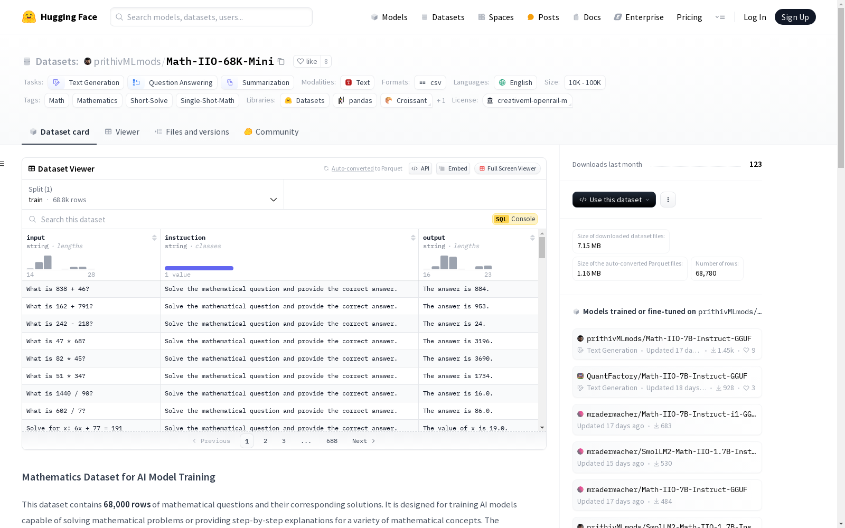Screen dimensions: 845x528
Task: Click the csv format tag
Action: click(x=430, y=82)
